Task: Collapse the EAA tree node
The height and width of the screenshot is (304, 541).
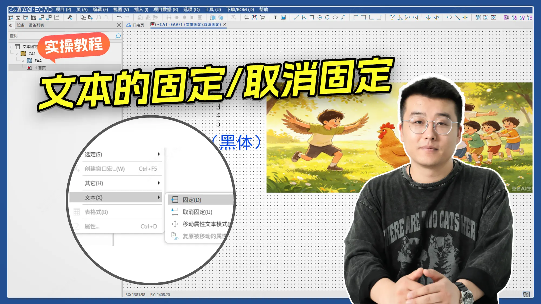Action: pos(23,61)
